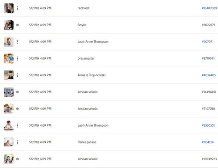This screenshot has width=218, height=168.
Task: Open three-dot menu for pressmaster row
Action: tap(17, 58)
